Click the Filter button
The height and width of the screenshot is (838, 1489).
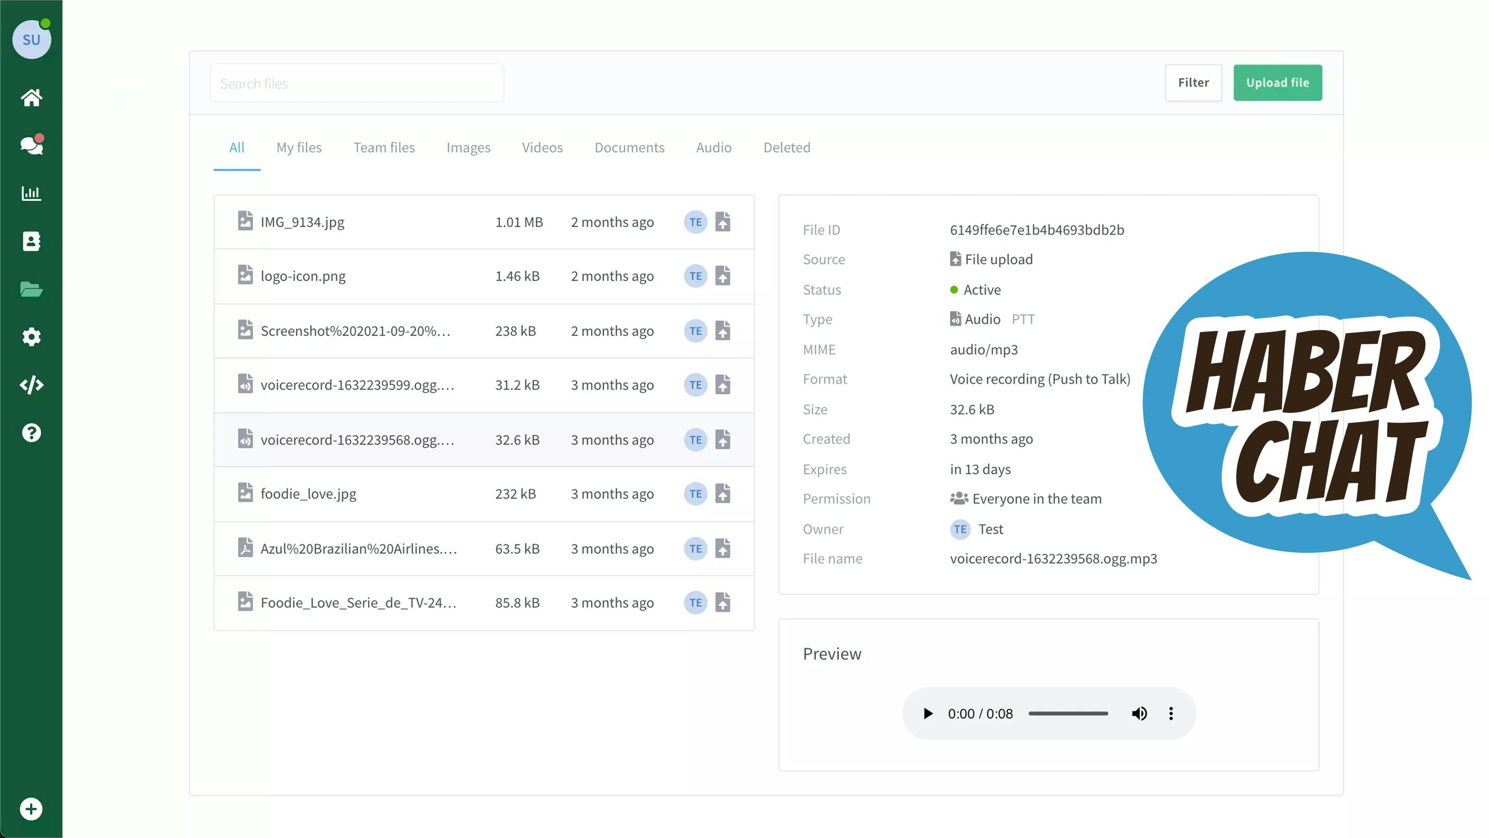1193,83
